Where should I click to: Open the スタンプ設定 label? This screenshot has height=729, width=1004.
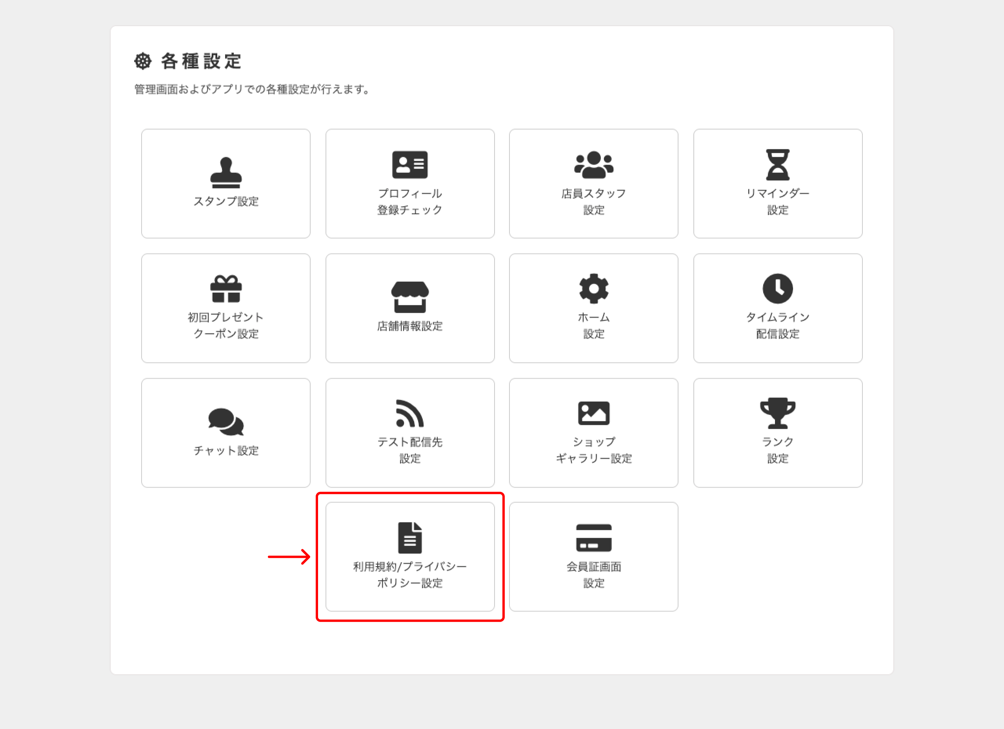[226, 201]
